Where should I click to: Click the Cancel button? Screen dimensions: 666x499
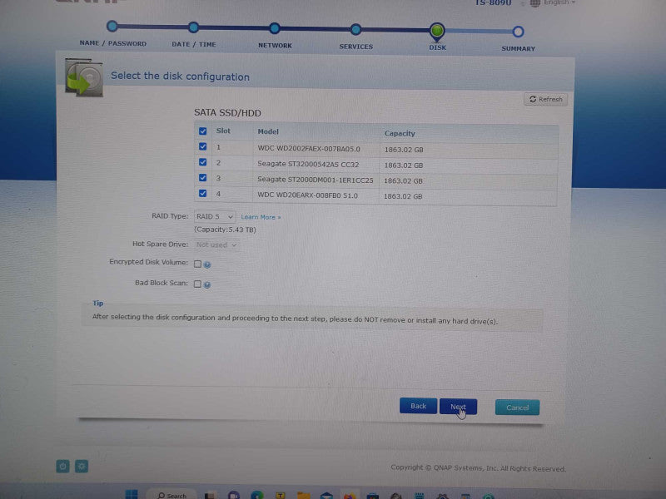click(517, 408)
